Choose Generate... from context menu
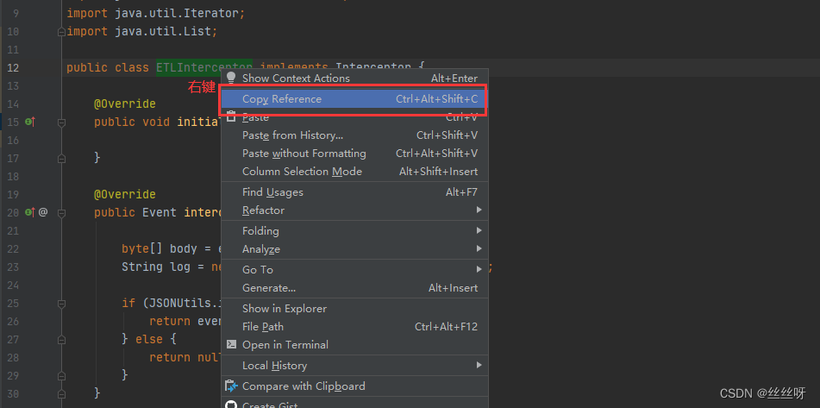 tap(354, 288)
